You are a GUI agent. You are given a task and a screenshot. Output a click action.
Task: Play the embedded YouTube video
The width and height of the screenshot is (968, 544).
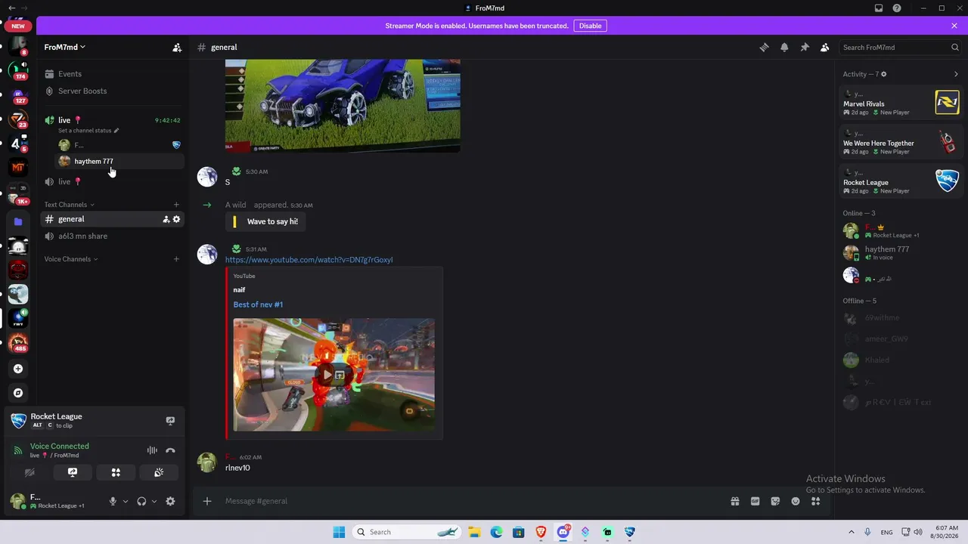327,374
